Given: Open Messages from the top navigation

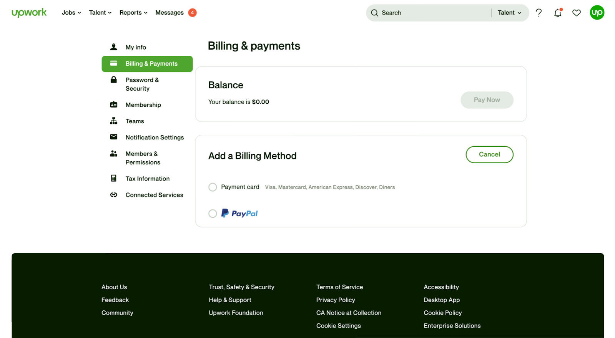Looking at the screenshot, I should point(170,13).
